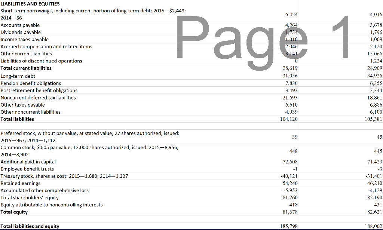Select the Total liabilities and equity label
383x230 pixels.
click(30, 226)
